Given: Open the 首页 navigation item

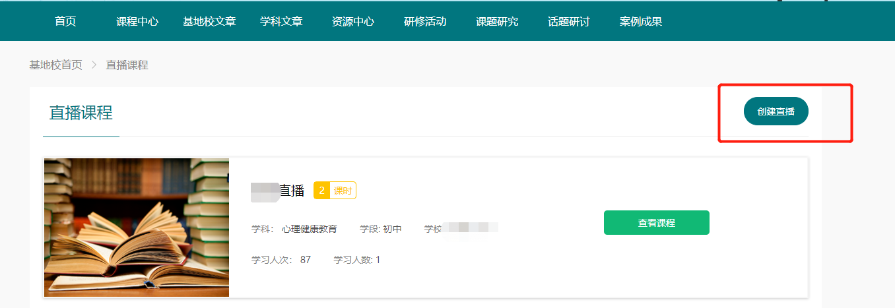Looking at the screenshot, I should click(65, 21).
